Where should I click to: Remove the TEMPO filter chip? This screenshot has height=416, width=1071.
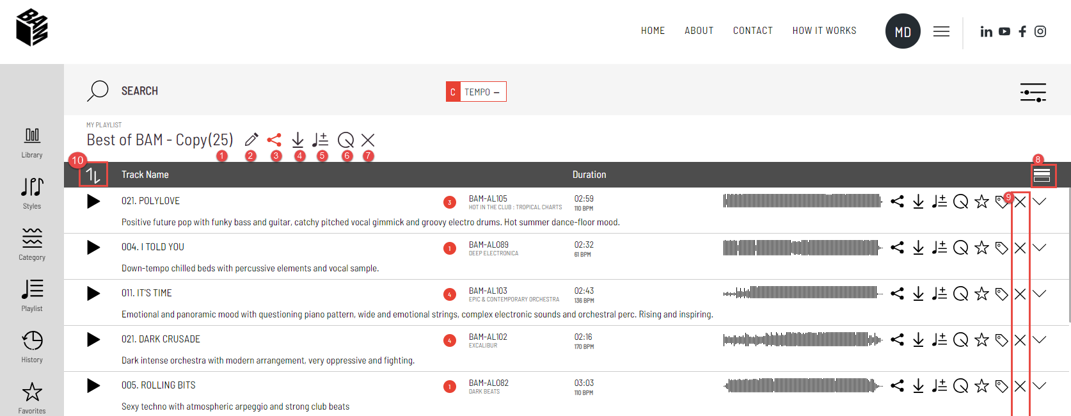(x=497, y=92)
